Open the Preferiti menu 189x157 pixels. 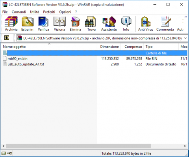[49, 12]
